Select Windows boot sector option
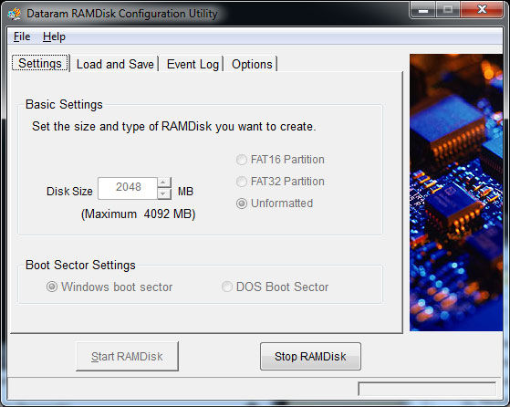 point(52,287)
